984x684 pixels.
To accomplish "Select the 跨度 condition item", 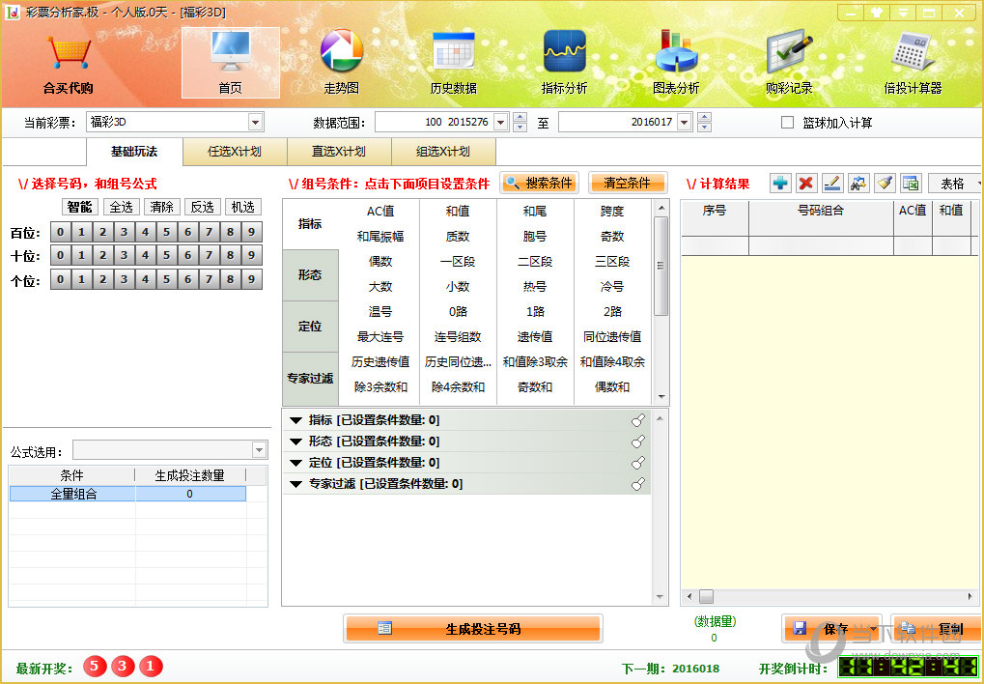I will (x=612, y=212).
